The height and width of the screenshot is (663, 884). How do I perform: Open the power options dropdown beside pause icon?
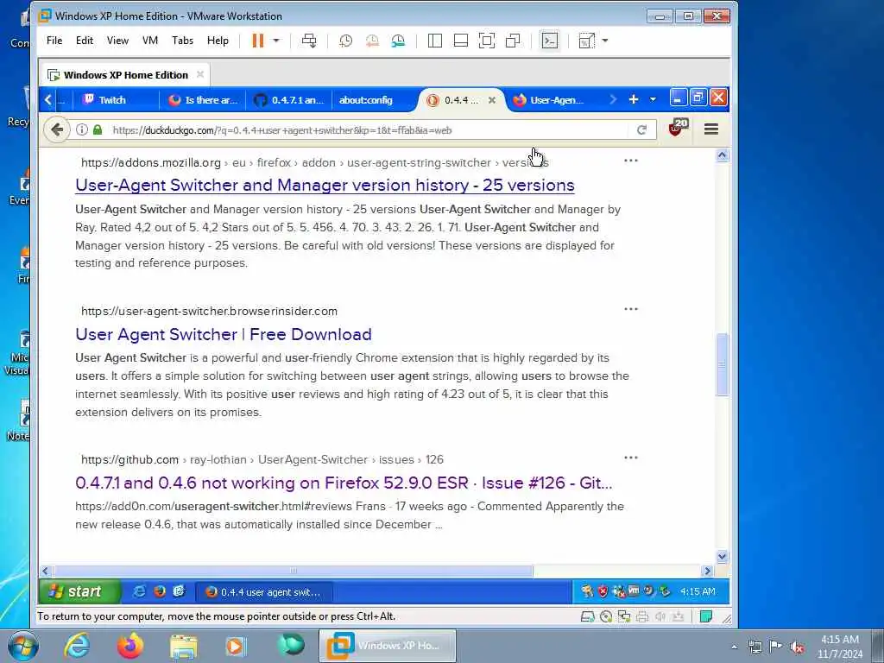coord(276,41)
